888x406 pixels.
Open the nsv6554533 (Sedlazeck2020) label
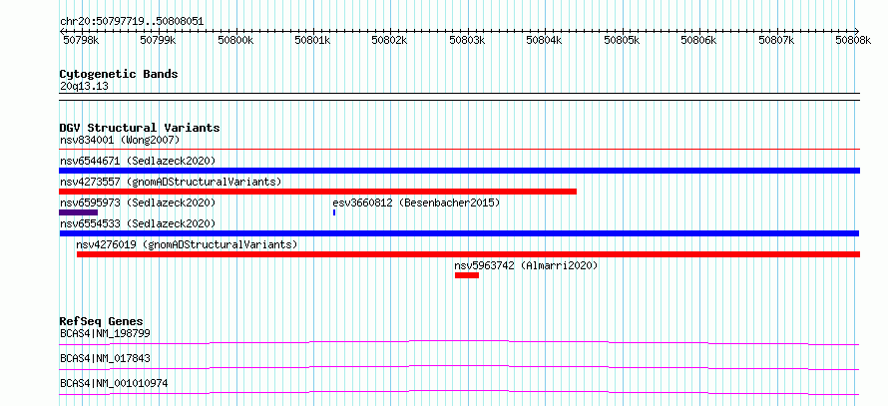tap(138, 223)
